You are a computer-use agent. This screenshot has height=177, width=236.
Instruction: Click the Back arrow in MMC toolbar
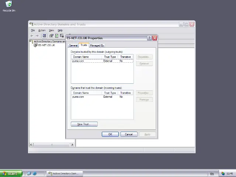[x=32, y=36]
